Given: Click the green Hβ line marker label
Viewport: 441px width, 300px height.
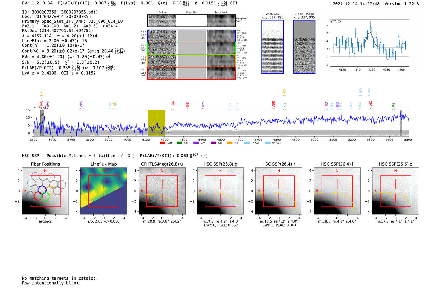Looking at the screenshot, I should pyautogui.click(x=393, y=106).
